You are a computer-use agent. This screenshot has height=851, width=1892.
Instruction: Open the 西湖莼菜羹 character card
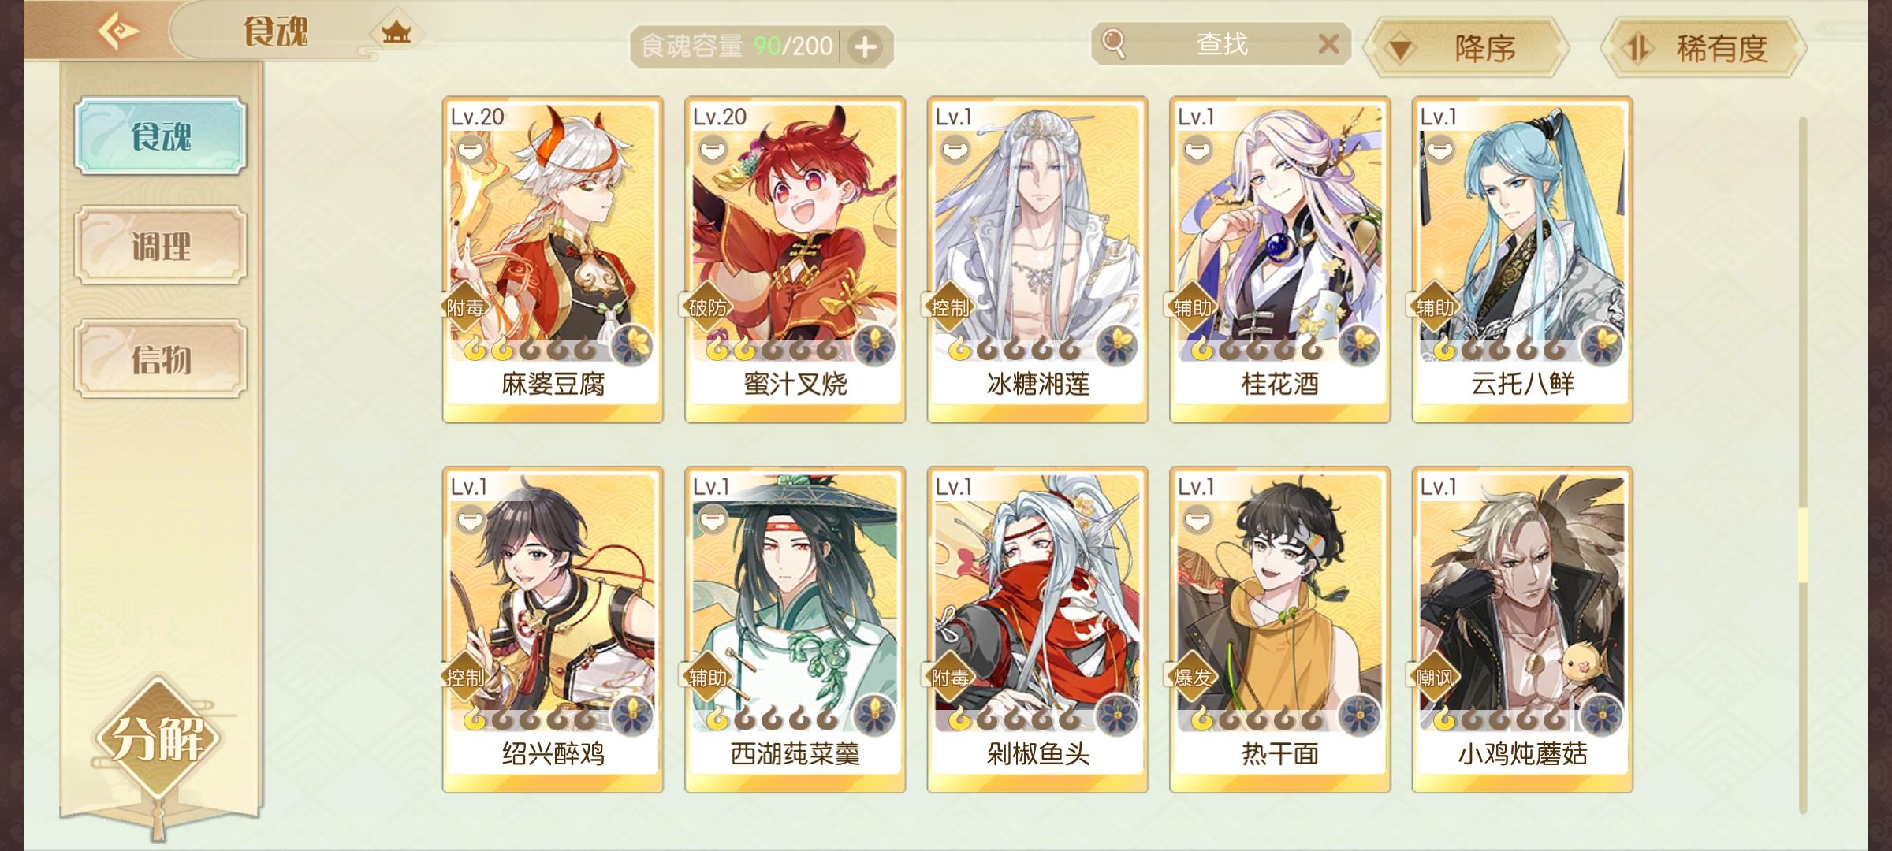pos(795,630)
